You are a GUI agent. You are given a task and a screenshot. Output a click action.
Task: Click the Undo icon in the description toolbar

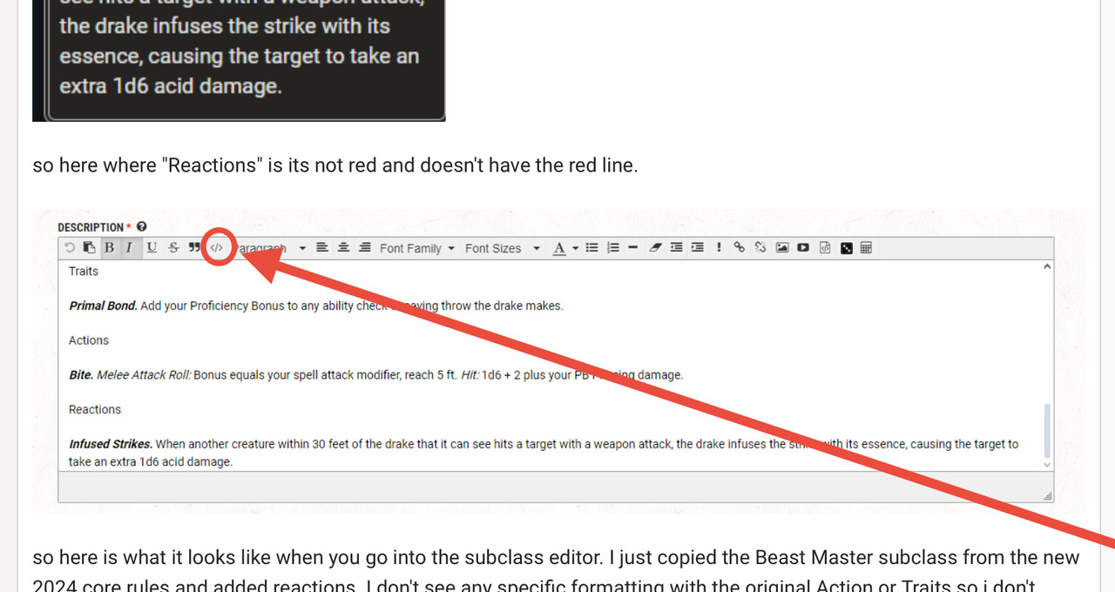(x=70, y=248)
